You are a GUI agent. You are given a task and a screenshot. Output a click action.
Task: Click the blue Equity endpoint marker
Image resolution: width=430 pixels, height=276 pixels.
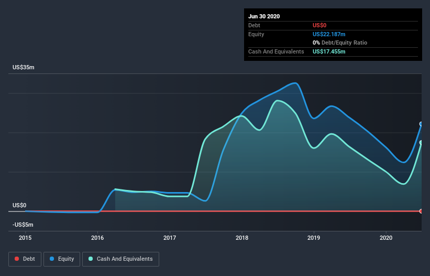tap(421, 124)
